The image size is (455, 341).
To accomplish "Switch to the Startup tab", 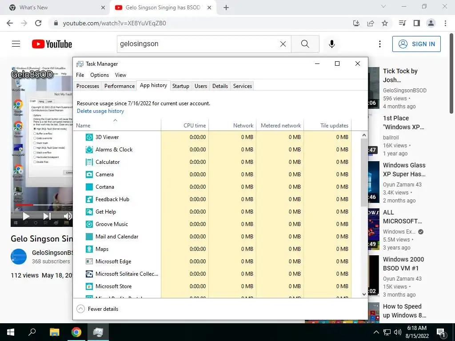I will 181,86.
